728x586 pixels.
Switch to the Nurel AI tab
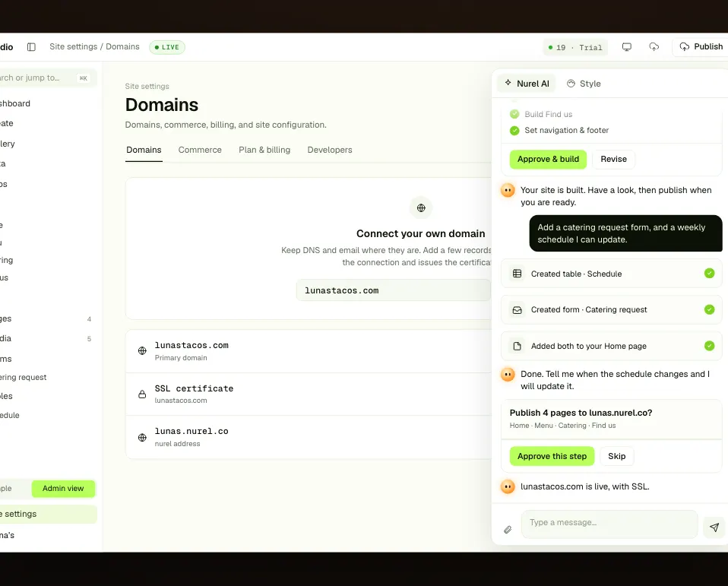click(x=527, y=84)
